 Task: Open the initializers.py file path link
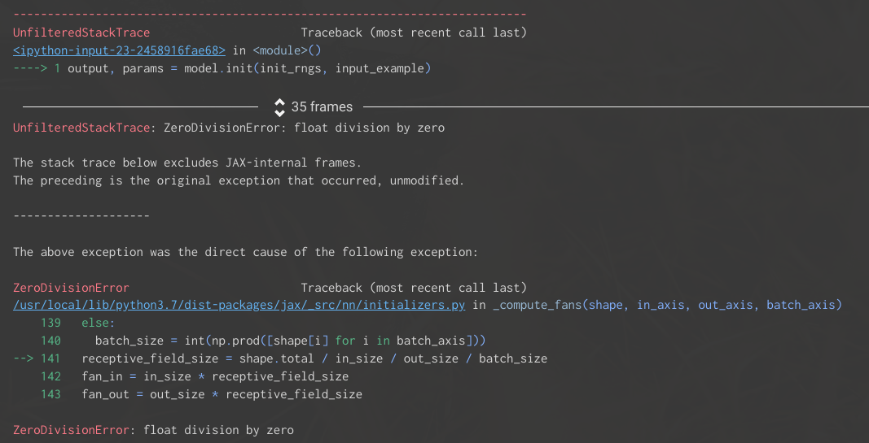(x=239, y=306)
